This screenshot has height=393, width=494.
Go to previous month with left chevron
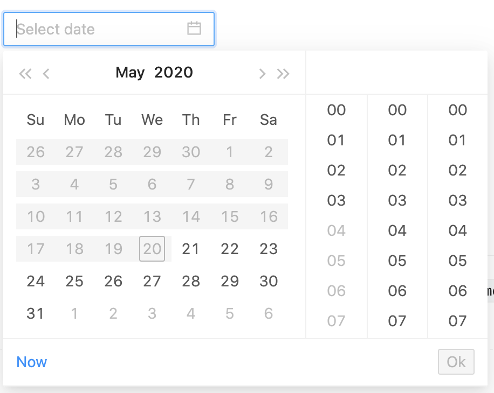tap(46, 73)
